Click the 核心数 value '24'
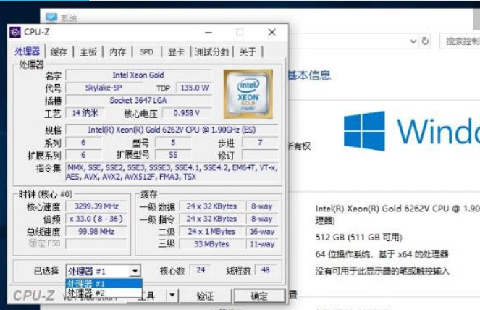Screen dimensions: 480x310 [201, 270]
